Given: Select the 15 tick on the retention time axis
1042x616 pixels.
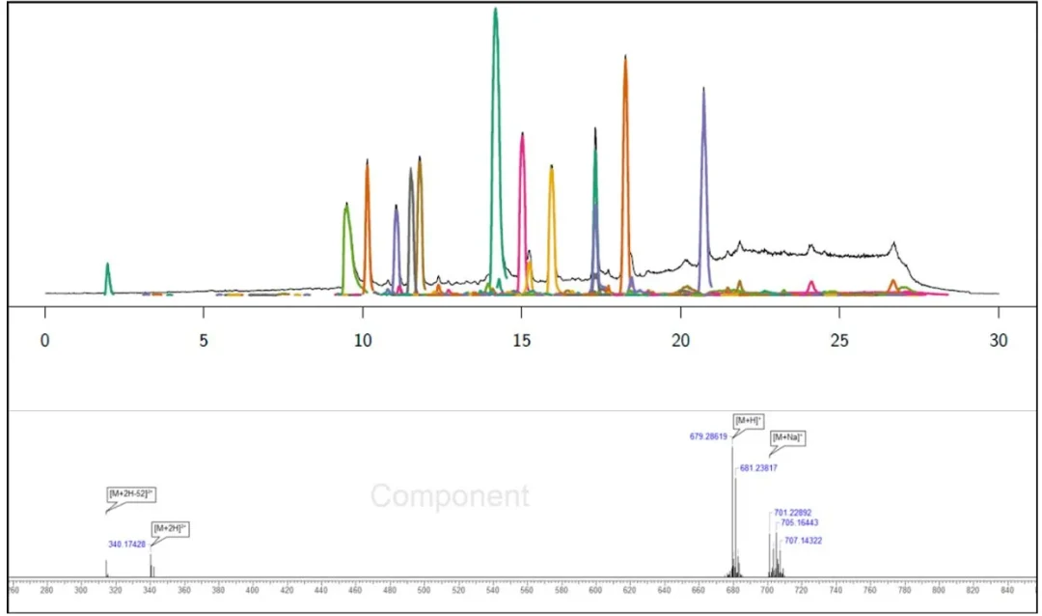Looking at the screenshot, I should [522, 340].
